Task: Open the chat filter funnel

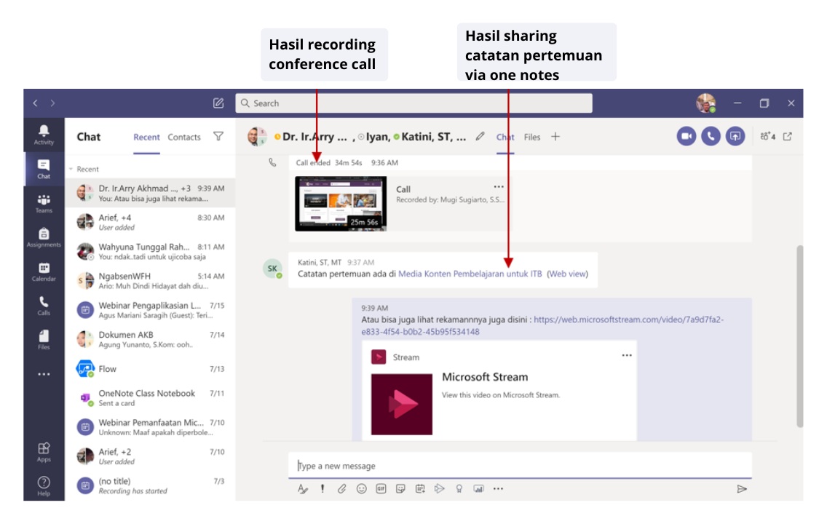Action: coord(218,136)
